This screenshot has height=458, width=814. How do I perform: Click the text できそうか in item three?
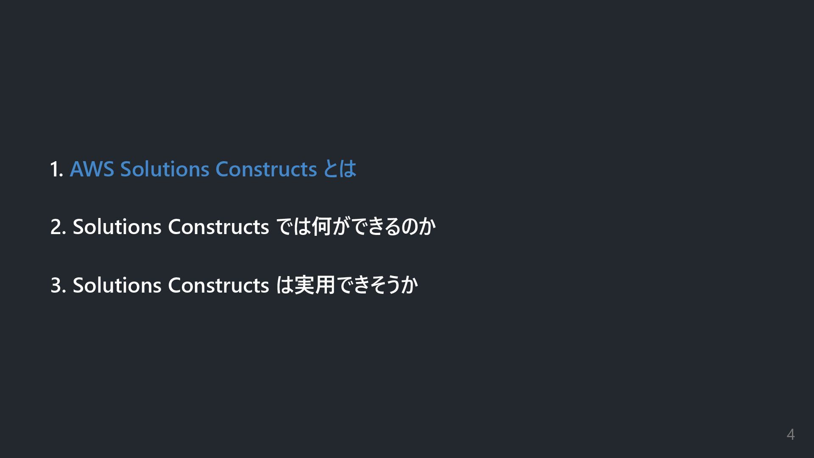[x=377, y=285]
